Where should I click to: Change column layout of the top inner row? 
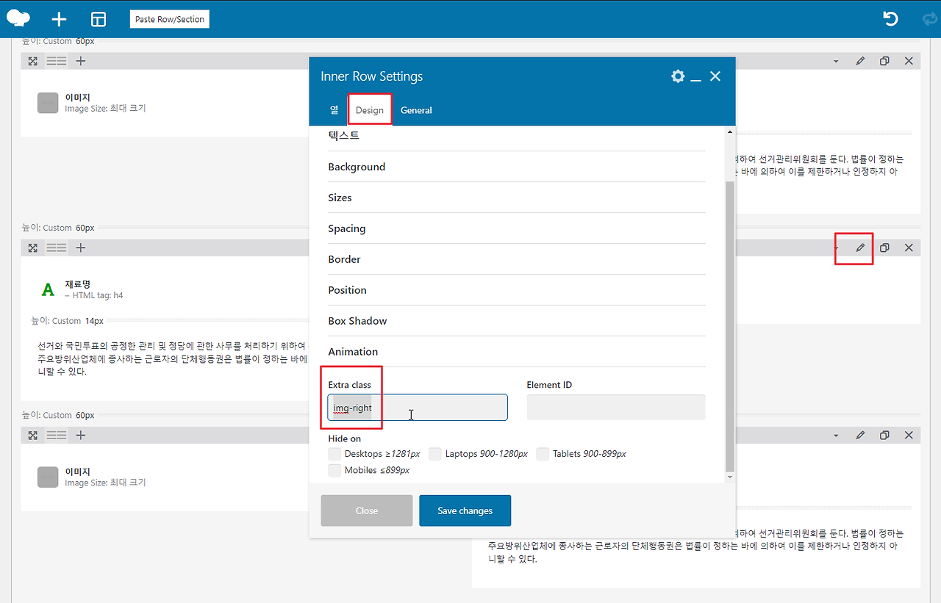pyautogui.click(x=57, y=61)
